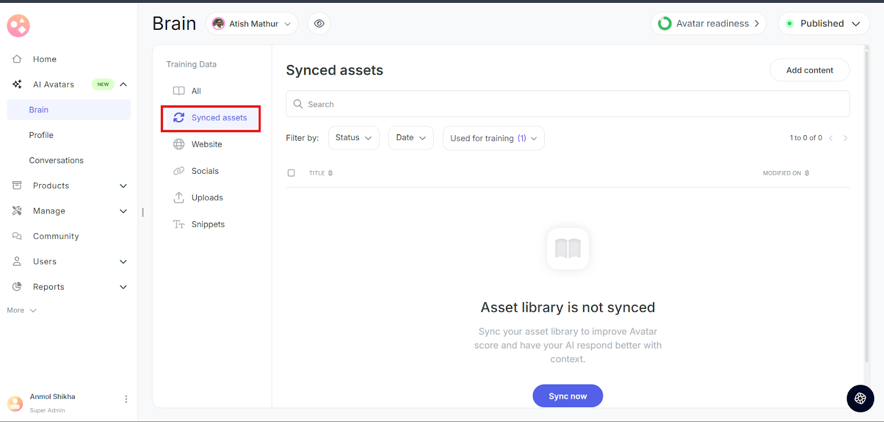Tick the select-all checkbox beside TITLE
This screenshot has height=422, width=884.
pos(291,173)
